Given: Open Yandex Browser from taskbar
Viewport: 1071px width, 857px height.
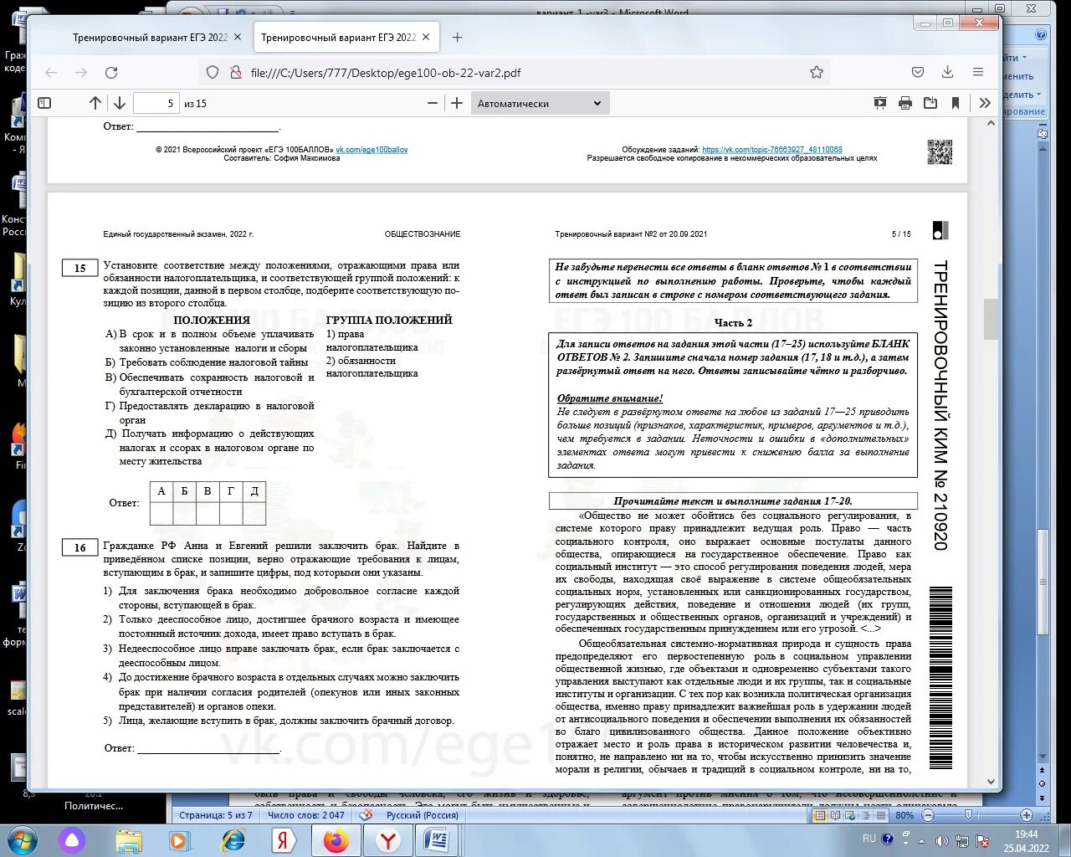Looking at the screenshot, I should click(387, 839).
